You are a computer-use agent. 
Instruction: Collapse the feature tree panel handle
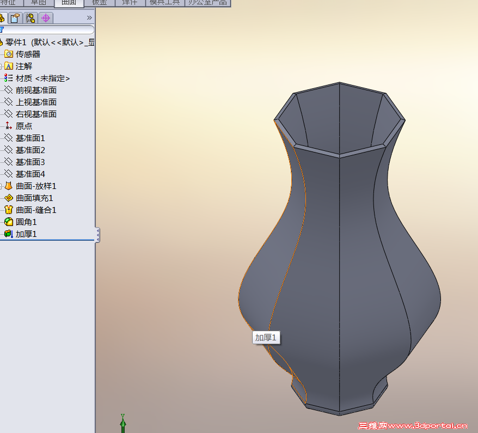tap(97, 235)
